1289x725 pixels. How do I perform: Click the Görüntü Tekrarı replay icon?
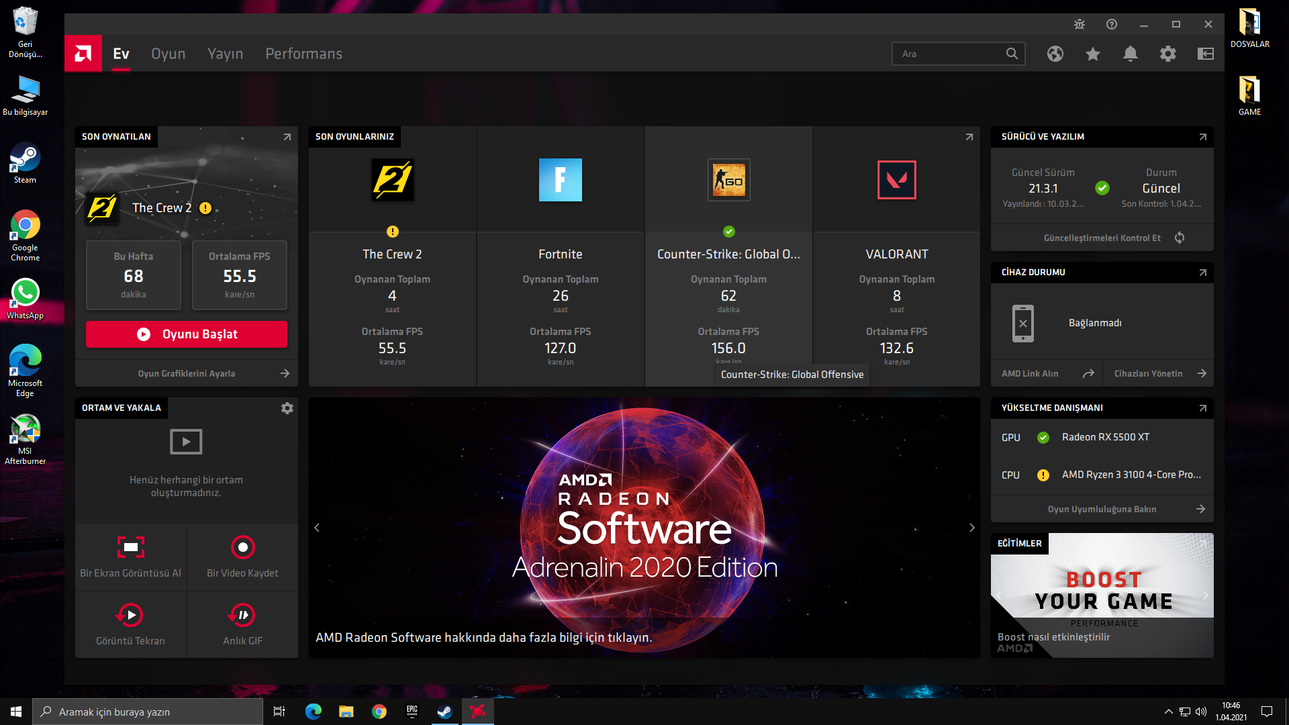pyautogui.click(x=131, y=615)
